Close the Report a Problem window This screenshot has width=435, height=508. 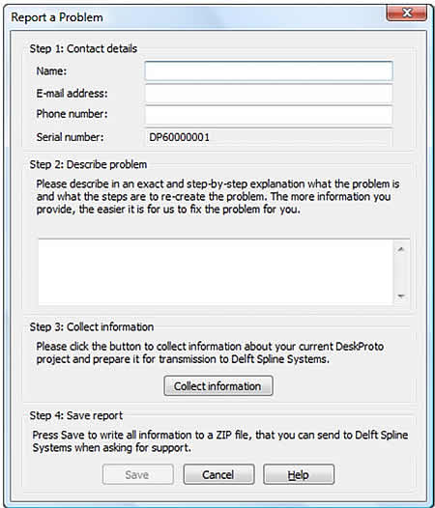pyautogui.click(x=406, y=13)
